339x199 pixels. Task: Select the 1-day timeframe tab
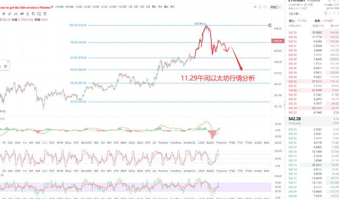tap(130, 7)
